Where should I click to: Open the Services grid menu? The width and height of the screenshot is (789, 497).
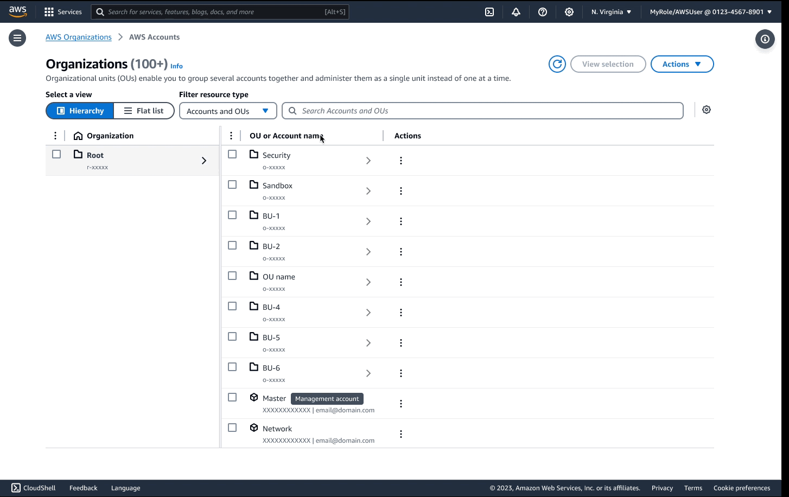pos(49,12)
